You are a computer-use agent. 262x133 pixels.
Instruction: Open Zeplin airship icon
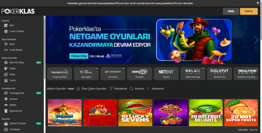[x=6, y=105]
